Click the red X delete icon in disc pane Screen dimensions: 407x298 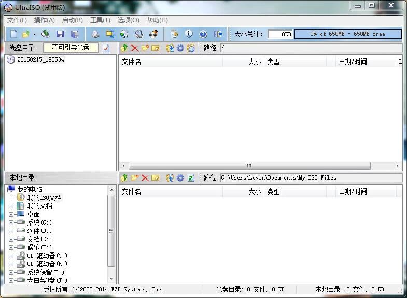coord(135,48)
